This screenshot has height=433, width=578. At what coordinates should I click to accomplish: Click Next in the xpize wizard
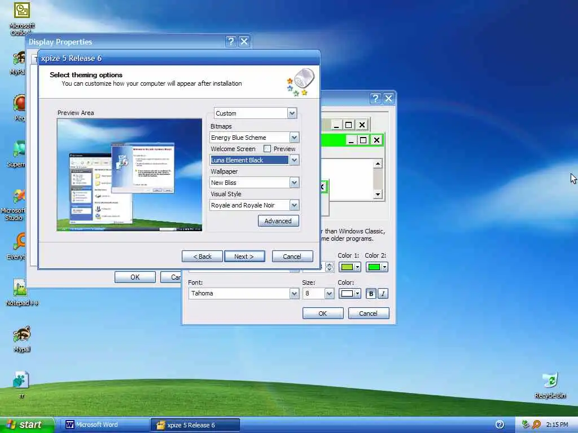(x=244, y=257)
